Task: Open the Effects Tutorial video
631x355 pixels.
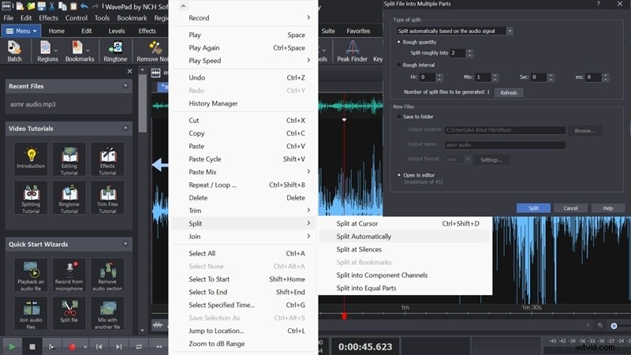Action: 107,159
